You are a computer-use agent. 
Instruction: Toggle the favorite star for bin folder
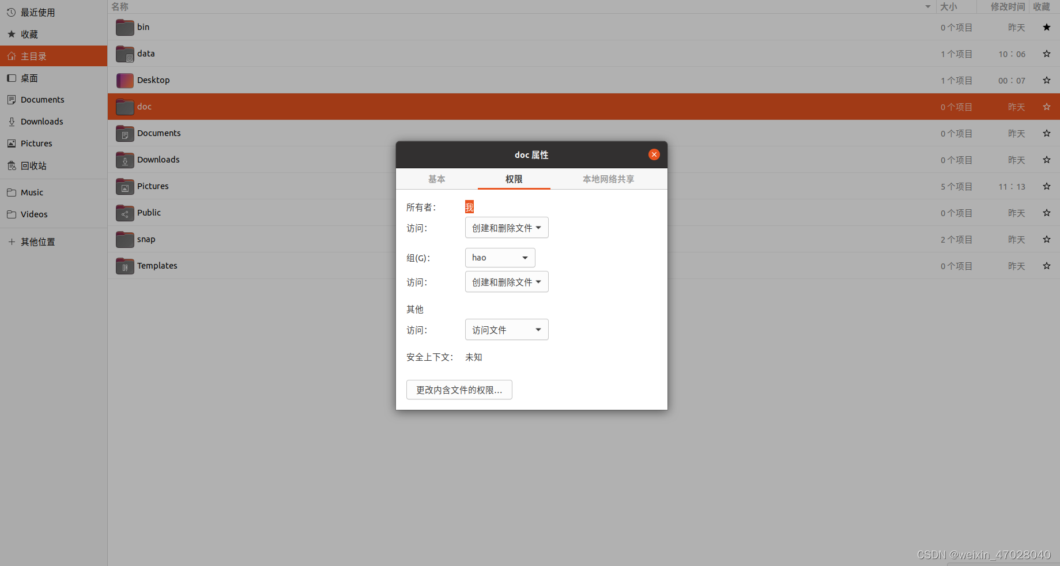coord(1047,27)
